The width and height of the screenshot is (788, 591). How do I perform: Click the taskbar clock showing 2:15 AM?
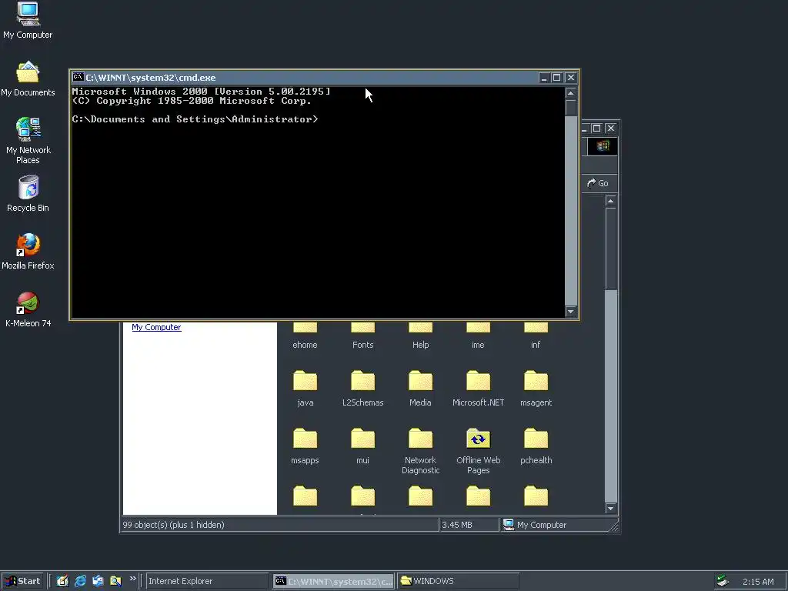758,582
